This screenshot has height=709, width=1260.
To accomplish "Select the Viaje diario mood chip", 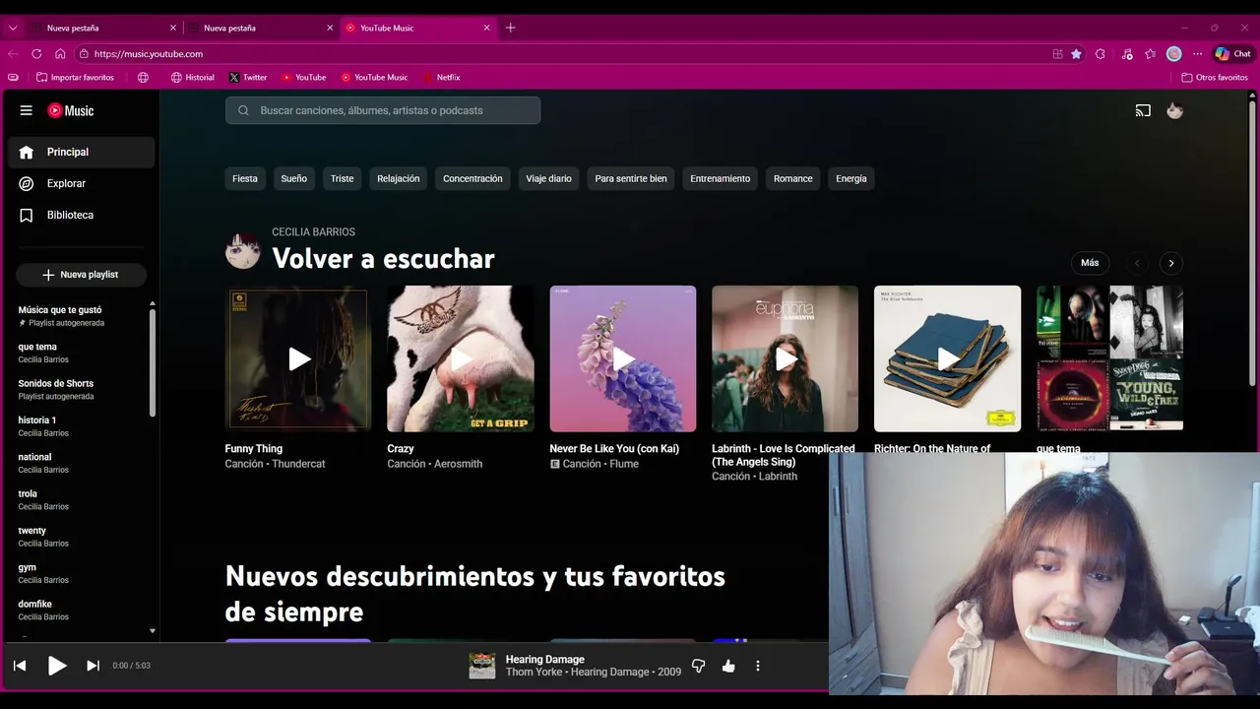I will pos(548,179).
